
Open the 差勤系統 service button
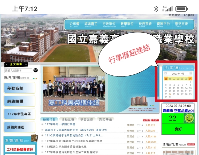19,88
